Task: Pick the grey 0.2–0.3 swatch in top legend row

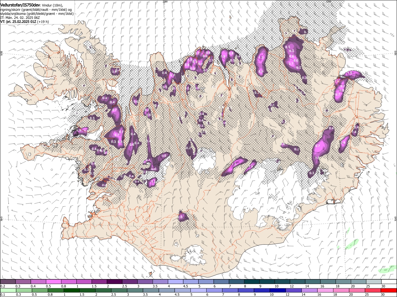Action: tap(8, 282)
